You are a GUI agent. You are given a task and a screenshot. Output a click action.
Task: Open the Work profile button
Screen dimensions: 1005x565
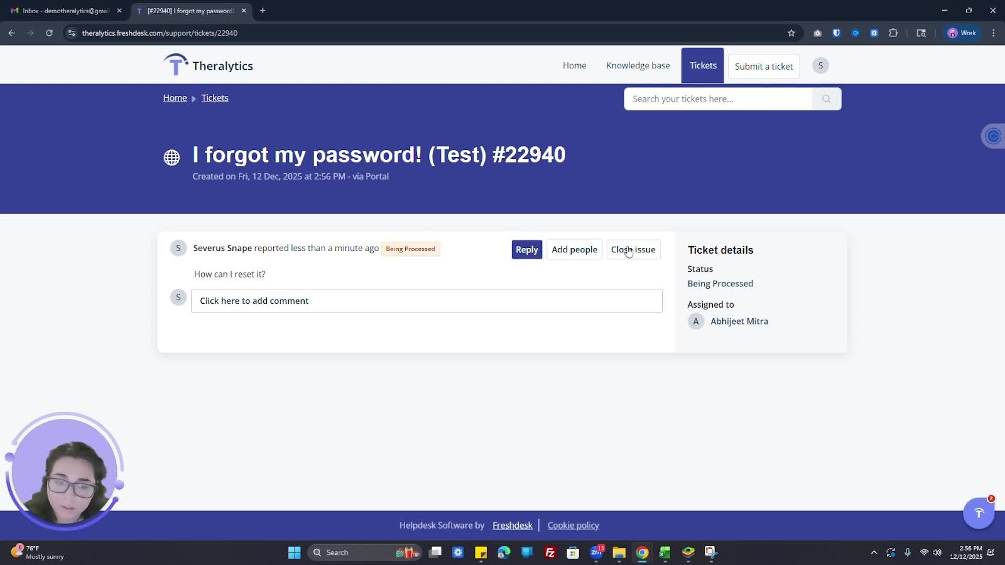(962, 33)
